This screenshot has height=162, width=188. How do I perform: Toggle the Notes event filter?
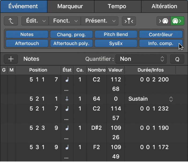tap(27, 34)
